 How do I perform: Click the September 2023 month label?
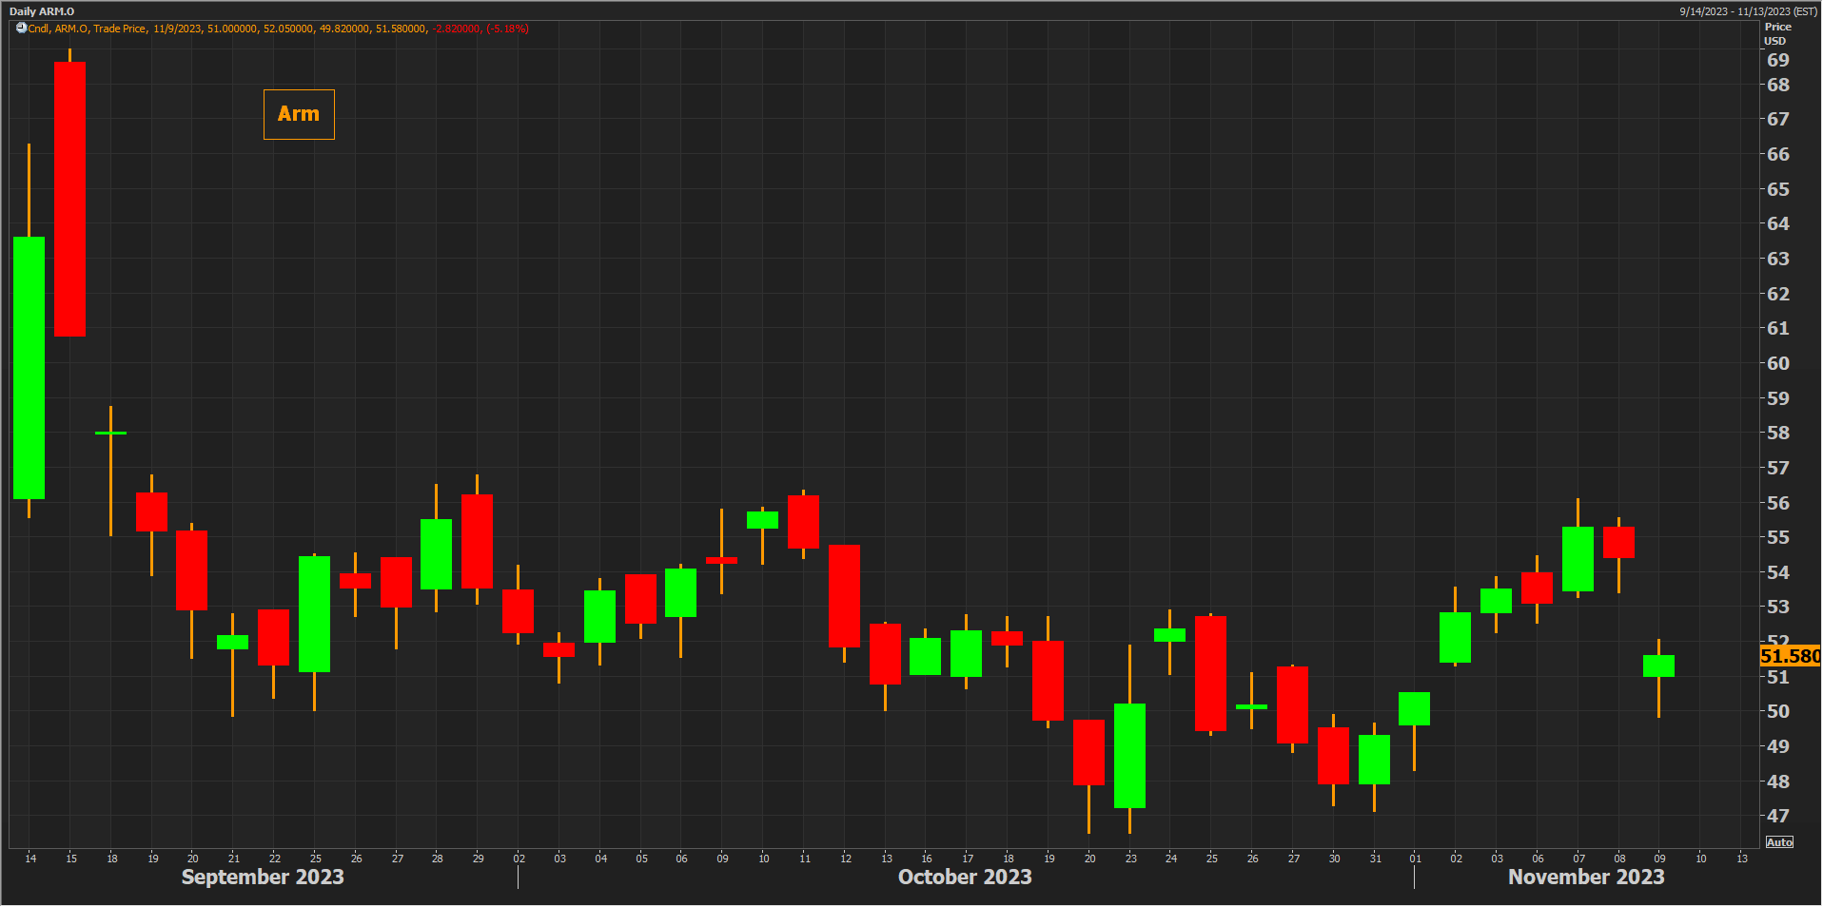click(263, 877)
